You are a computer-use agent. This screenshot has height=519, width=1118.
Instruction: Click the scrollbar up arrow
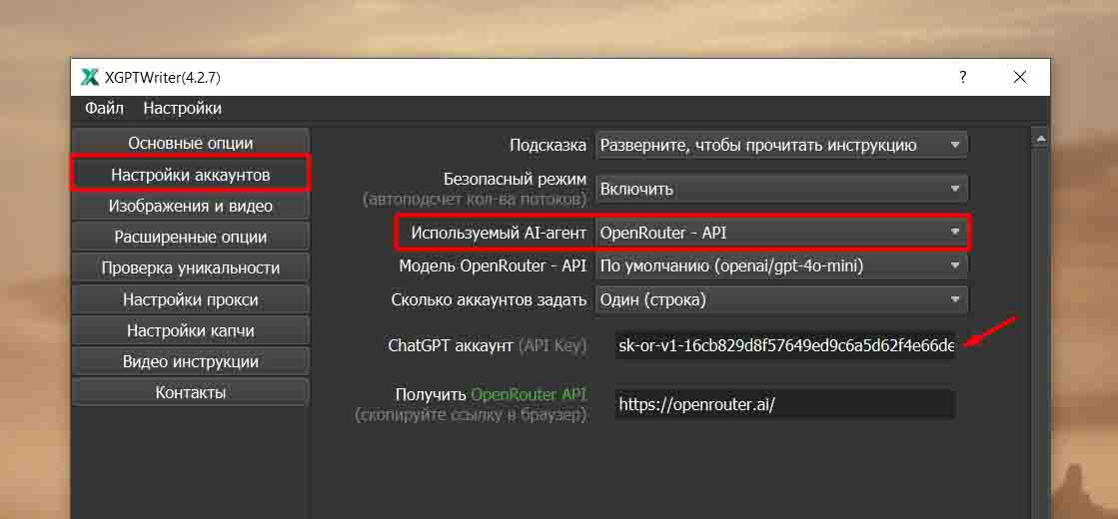click(1039, 139)
